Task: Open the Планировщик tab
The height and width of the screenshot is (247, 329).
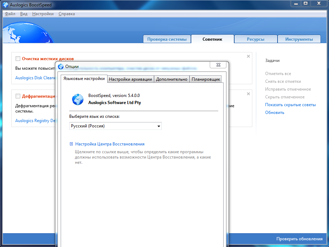Action: coord(205,79)
